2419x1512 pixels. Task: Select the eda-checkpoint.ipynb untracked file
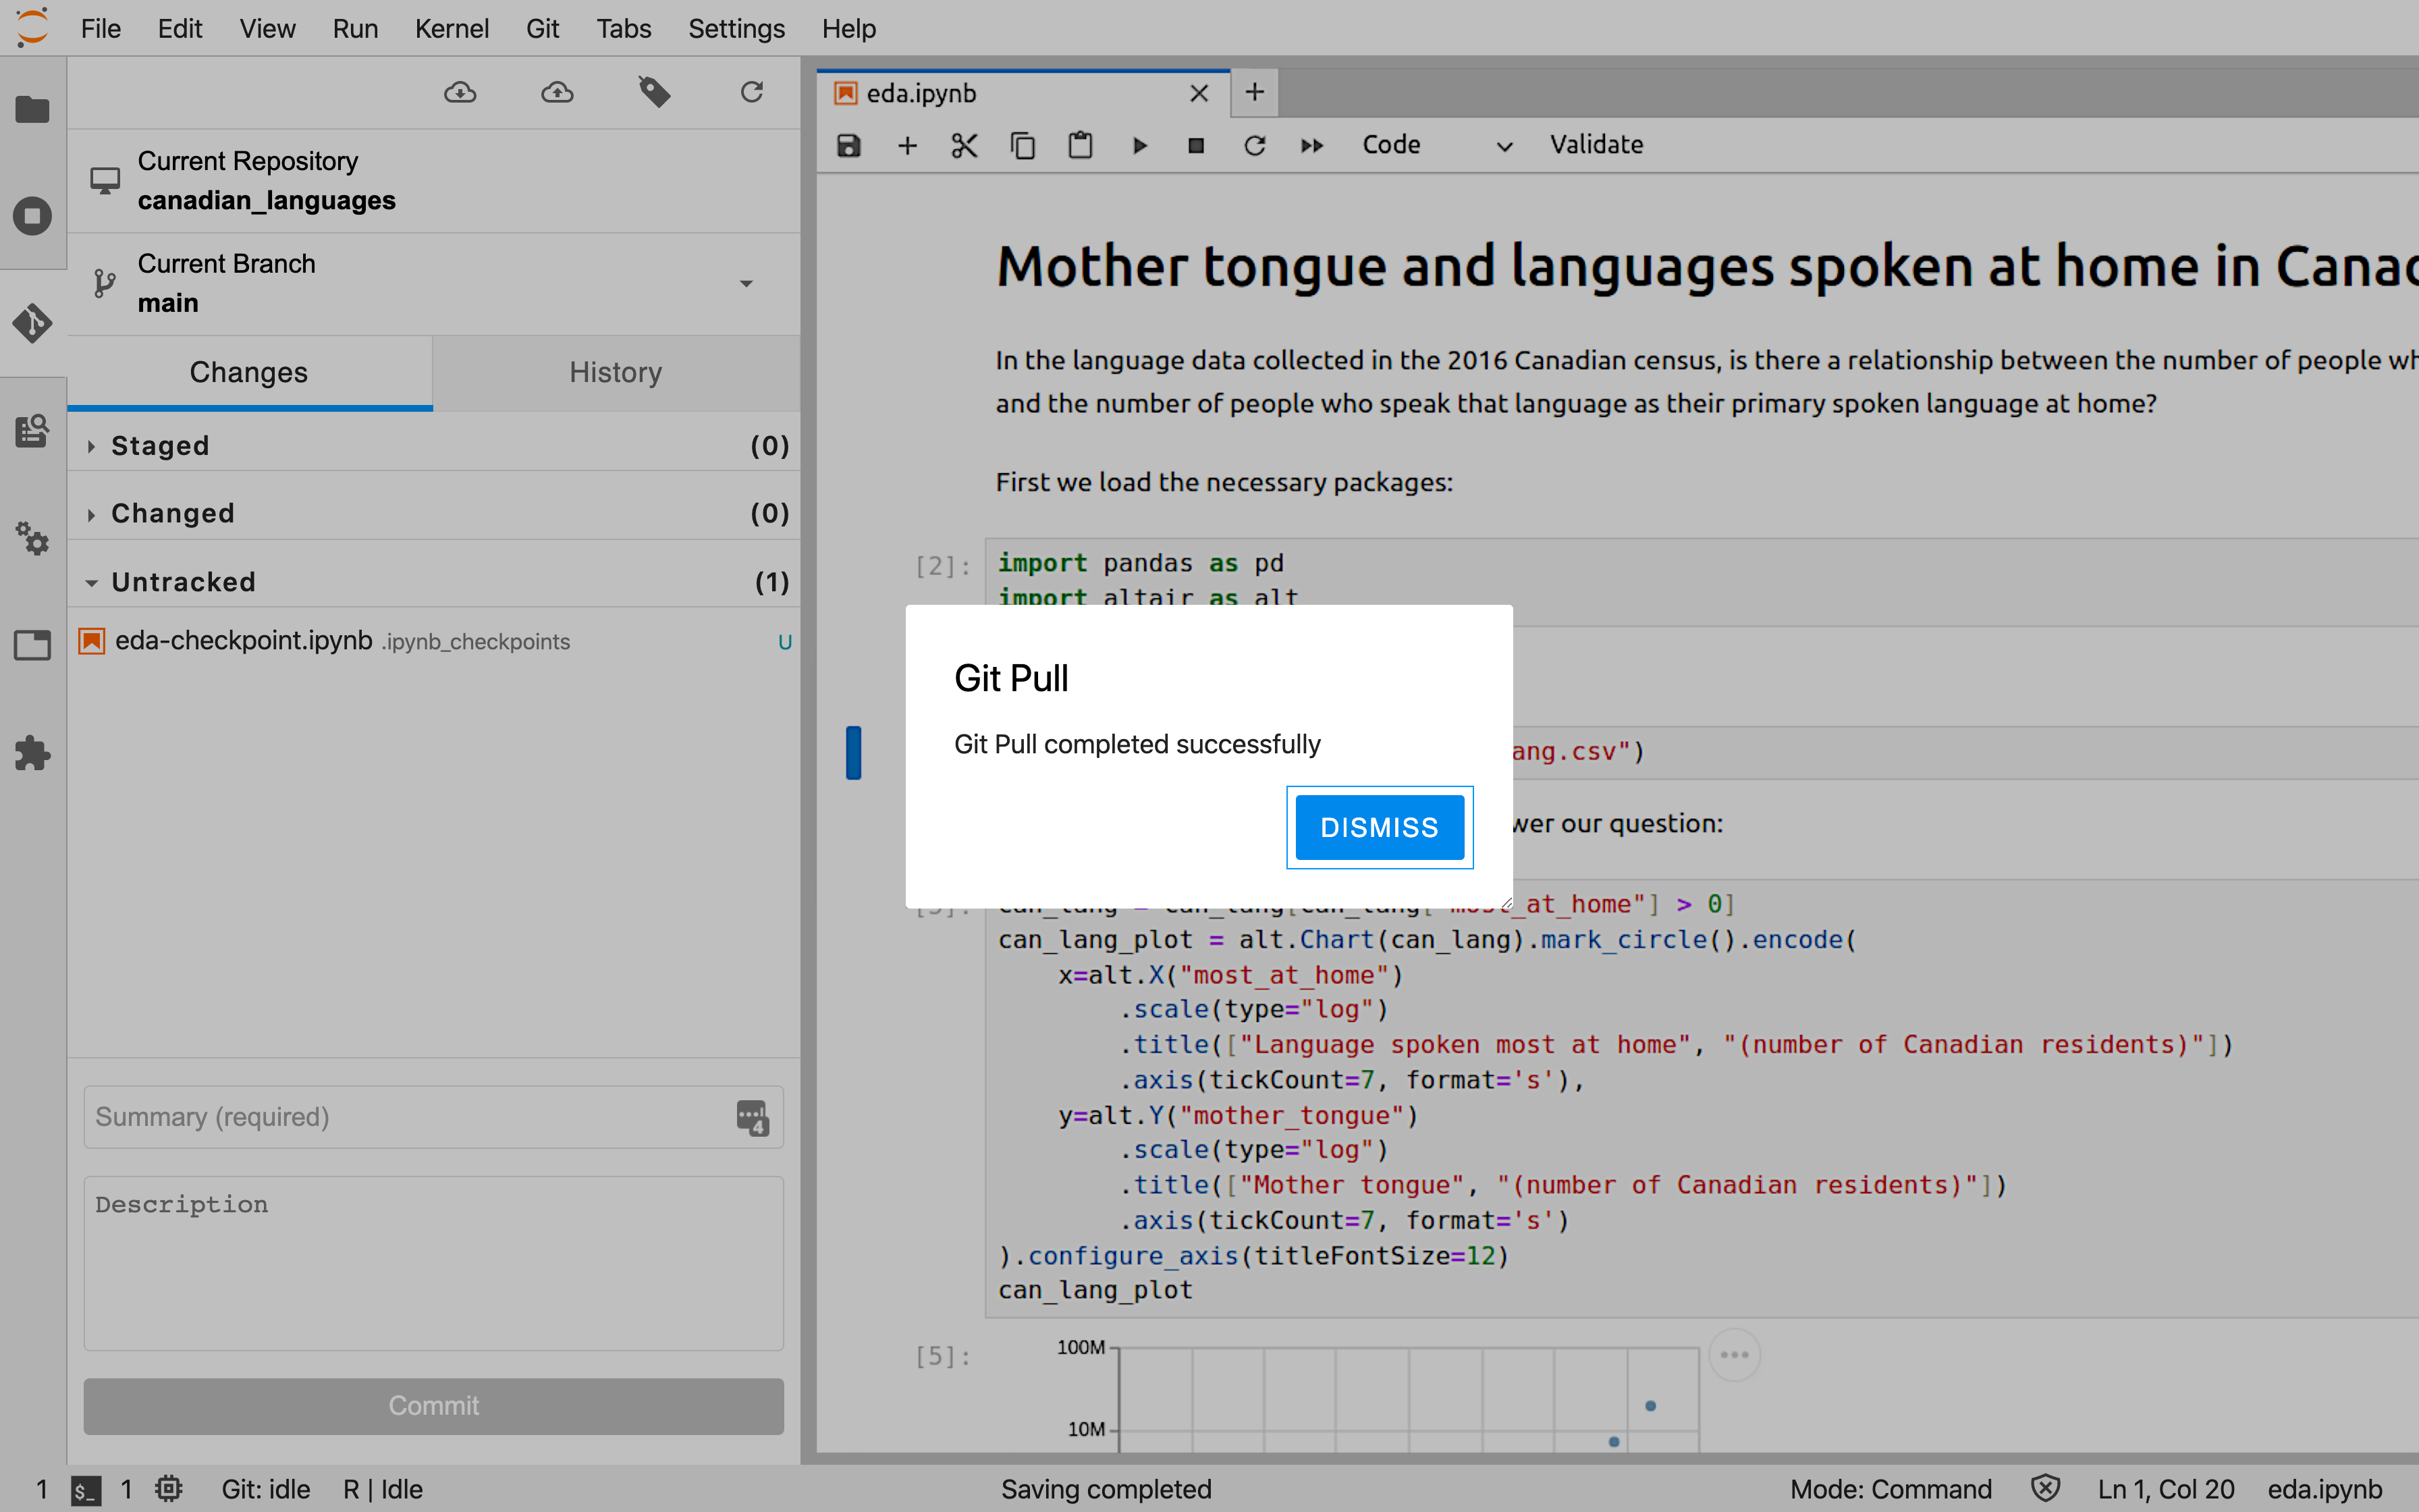[x=434, y=641]
